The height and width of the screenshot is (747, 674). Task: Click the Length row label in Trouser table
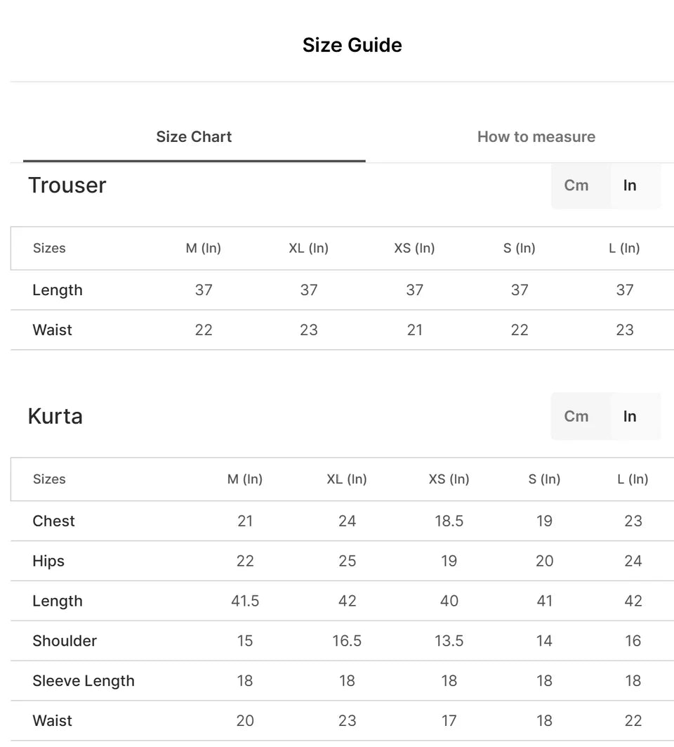pos(57,290)
